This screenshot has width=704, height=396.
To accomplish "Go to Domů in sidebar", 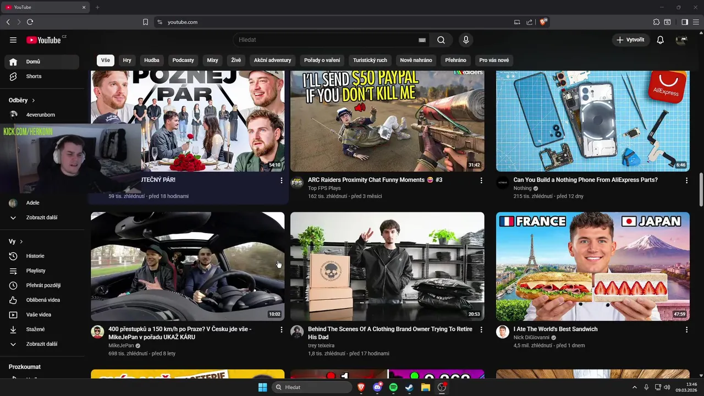I will pos(42,62).
